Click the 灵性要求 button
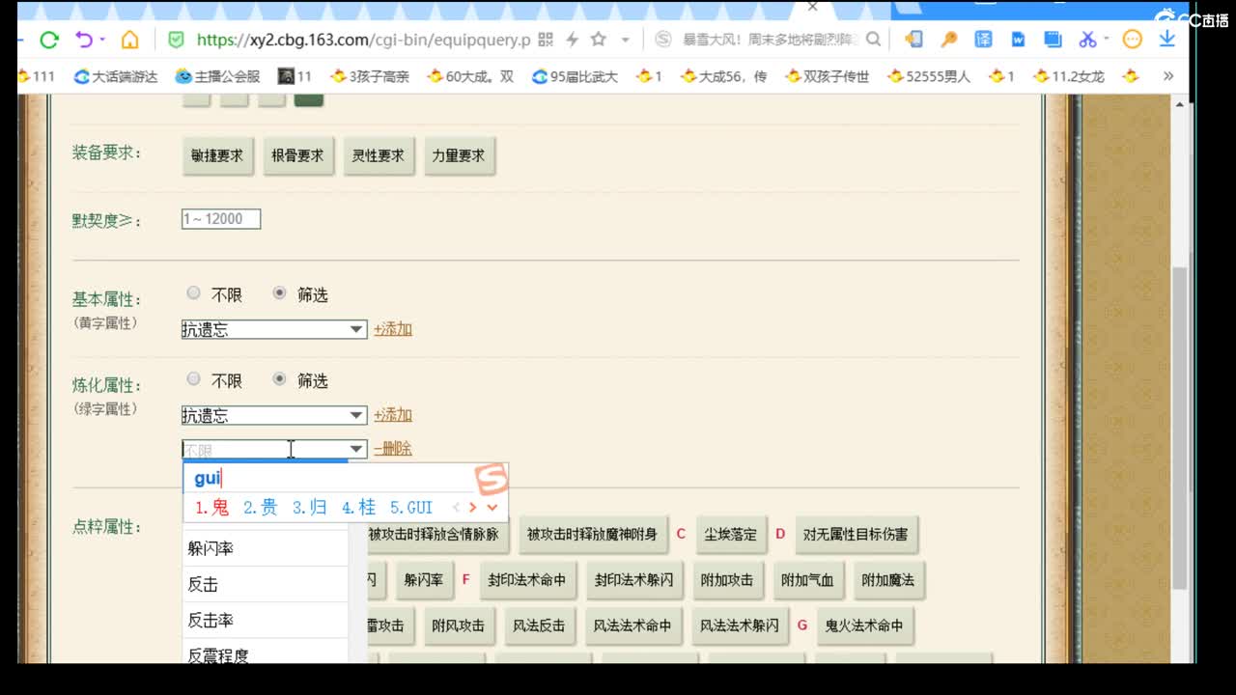 coord(378,155)
